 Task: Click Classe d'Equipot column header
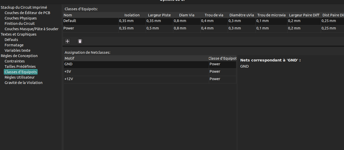[x=223, y=58]
